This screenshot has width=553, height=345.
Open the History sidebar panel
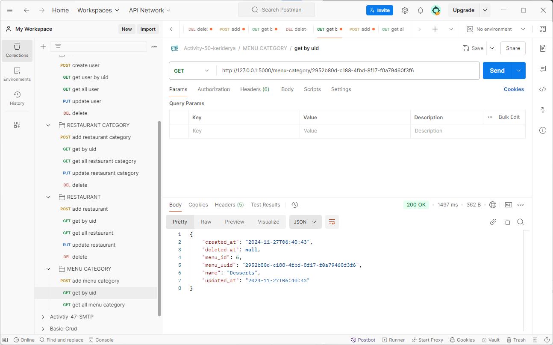[17, 98]
